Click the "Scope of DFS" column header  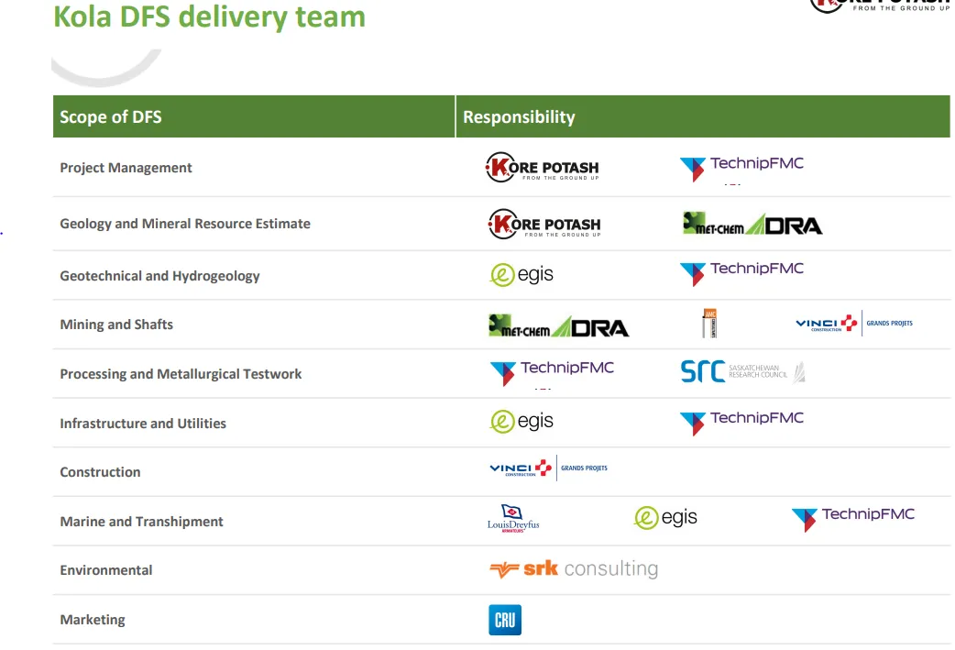tap(111, 116)
